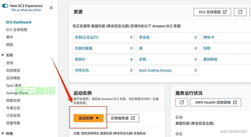This screenshot has height=137, width=251.
Task: Click the 资源 panel heading
Action: [78, 12]
